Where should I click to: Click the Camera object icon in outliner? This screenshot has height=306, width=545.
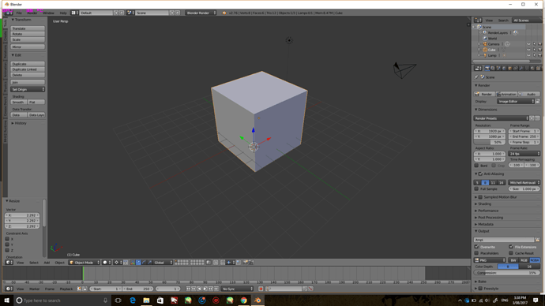tap(485, 44)
